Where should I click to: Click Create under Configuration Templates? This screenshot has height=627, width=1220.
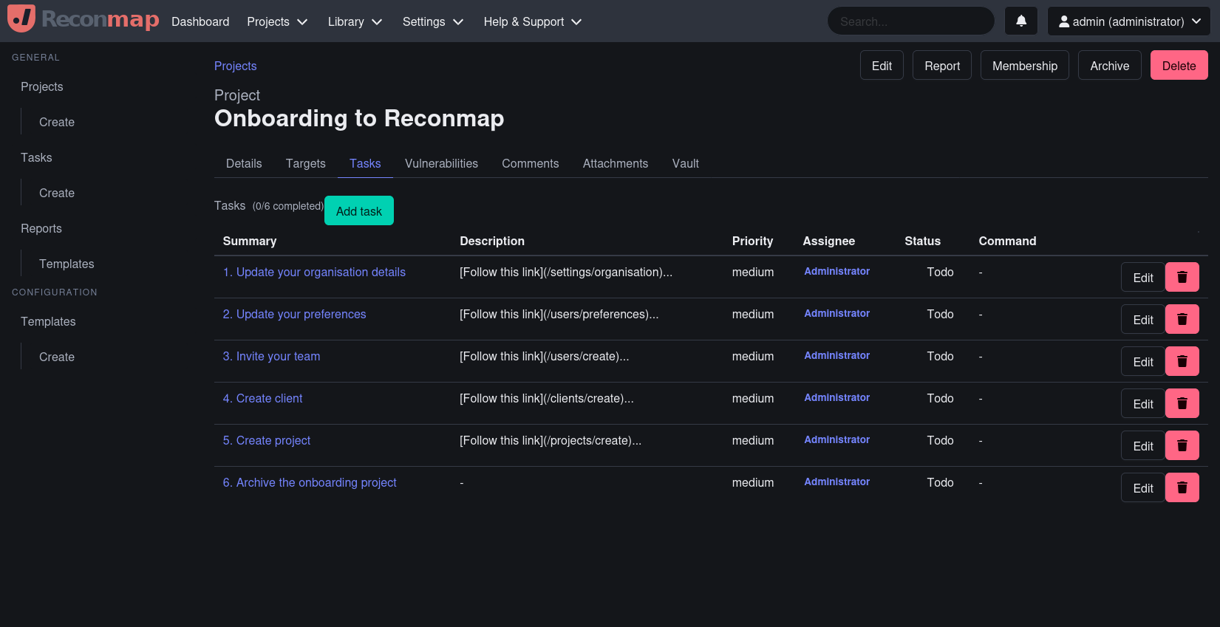tap(57, 357)
